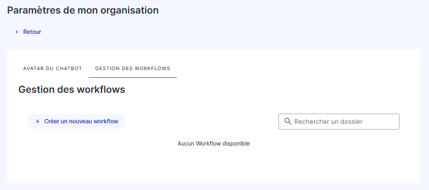Click the Paramètres de mon organisation page title
This screenshot has width=429, height=190.
[x=83, y=10]
